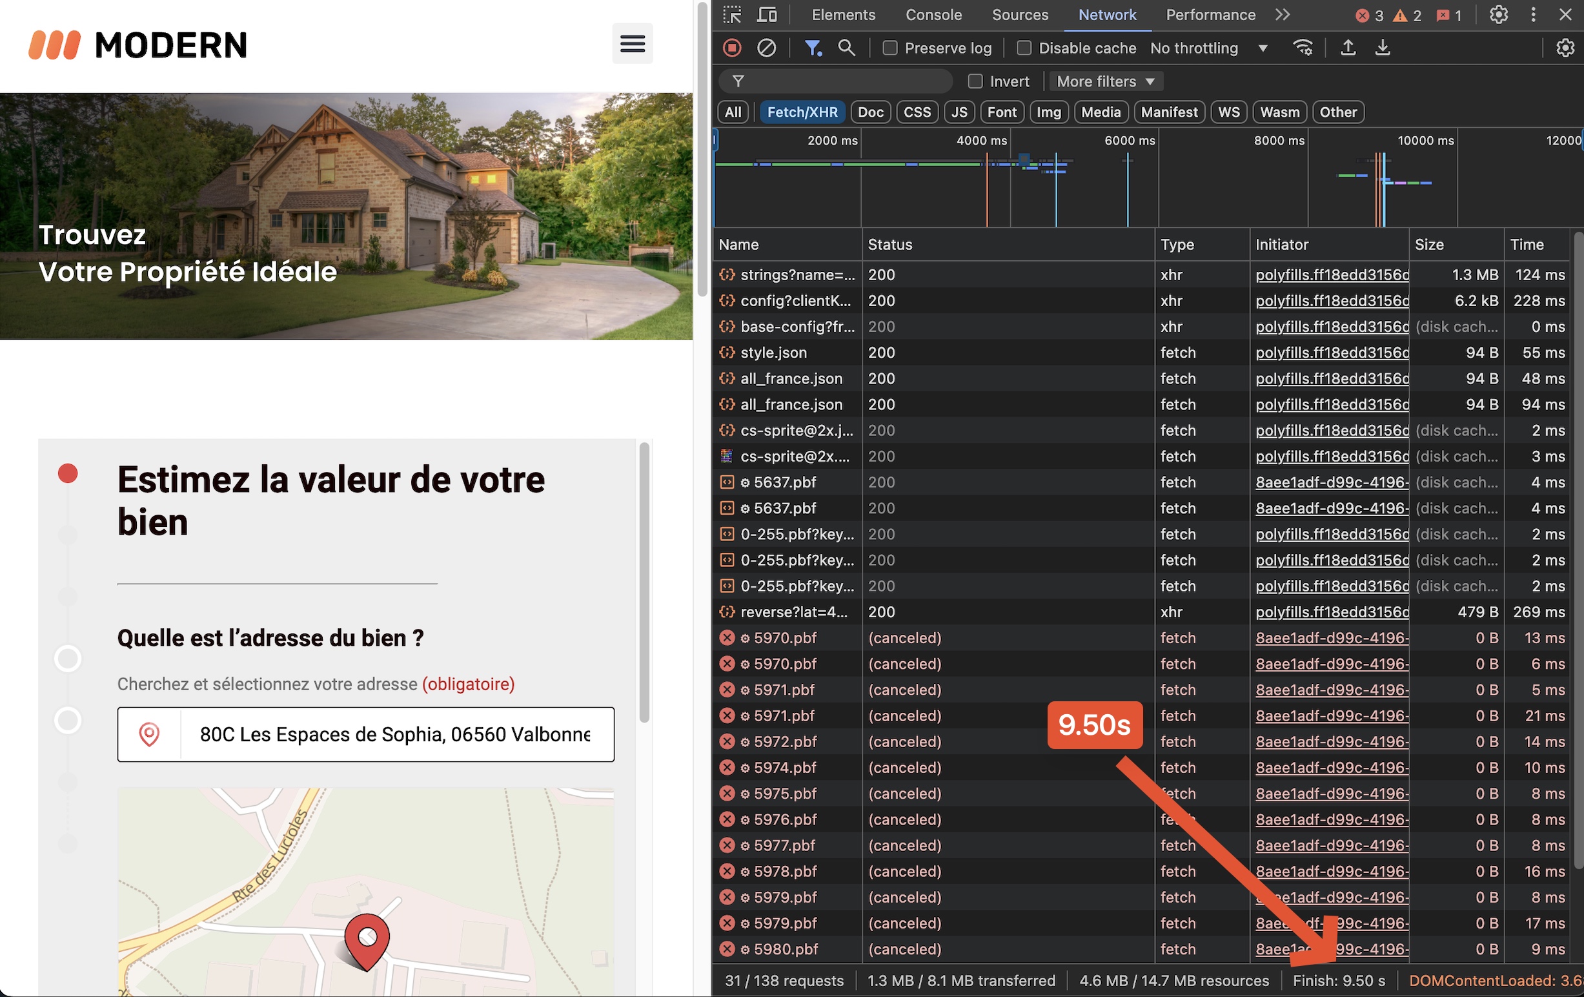Image resolution: width=1584 pixels, height=997 pixels.
Task: Open initiator link for strings?name= request
Action: pos(1332,274)
